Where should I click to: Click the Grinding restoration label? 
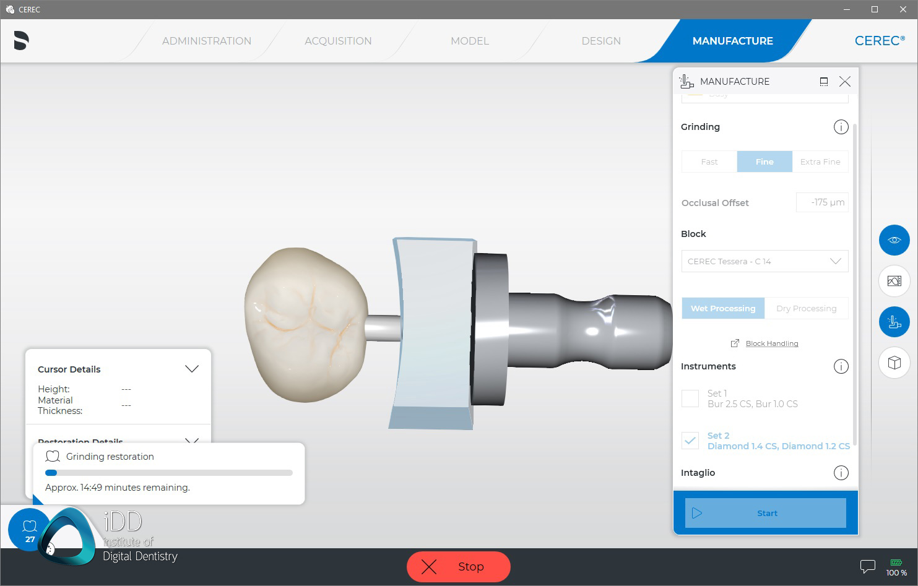click(110, 457)
